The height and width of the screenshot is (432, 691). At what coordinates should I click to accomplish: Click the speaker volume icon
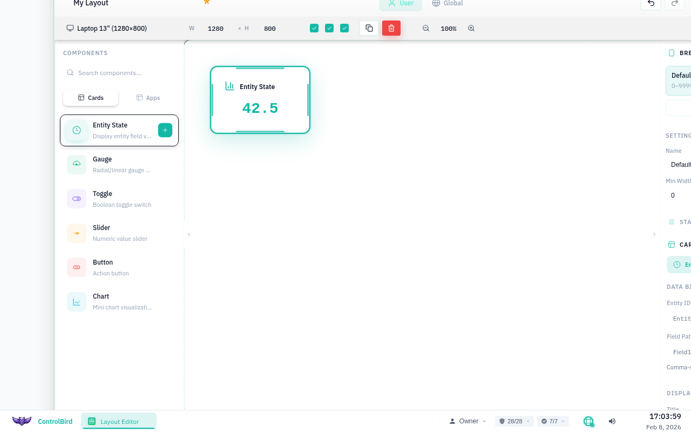(612, 421)
